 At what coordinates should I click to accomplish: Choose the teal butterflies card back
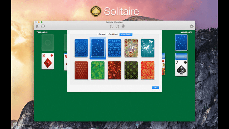[148, 48]
